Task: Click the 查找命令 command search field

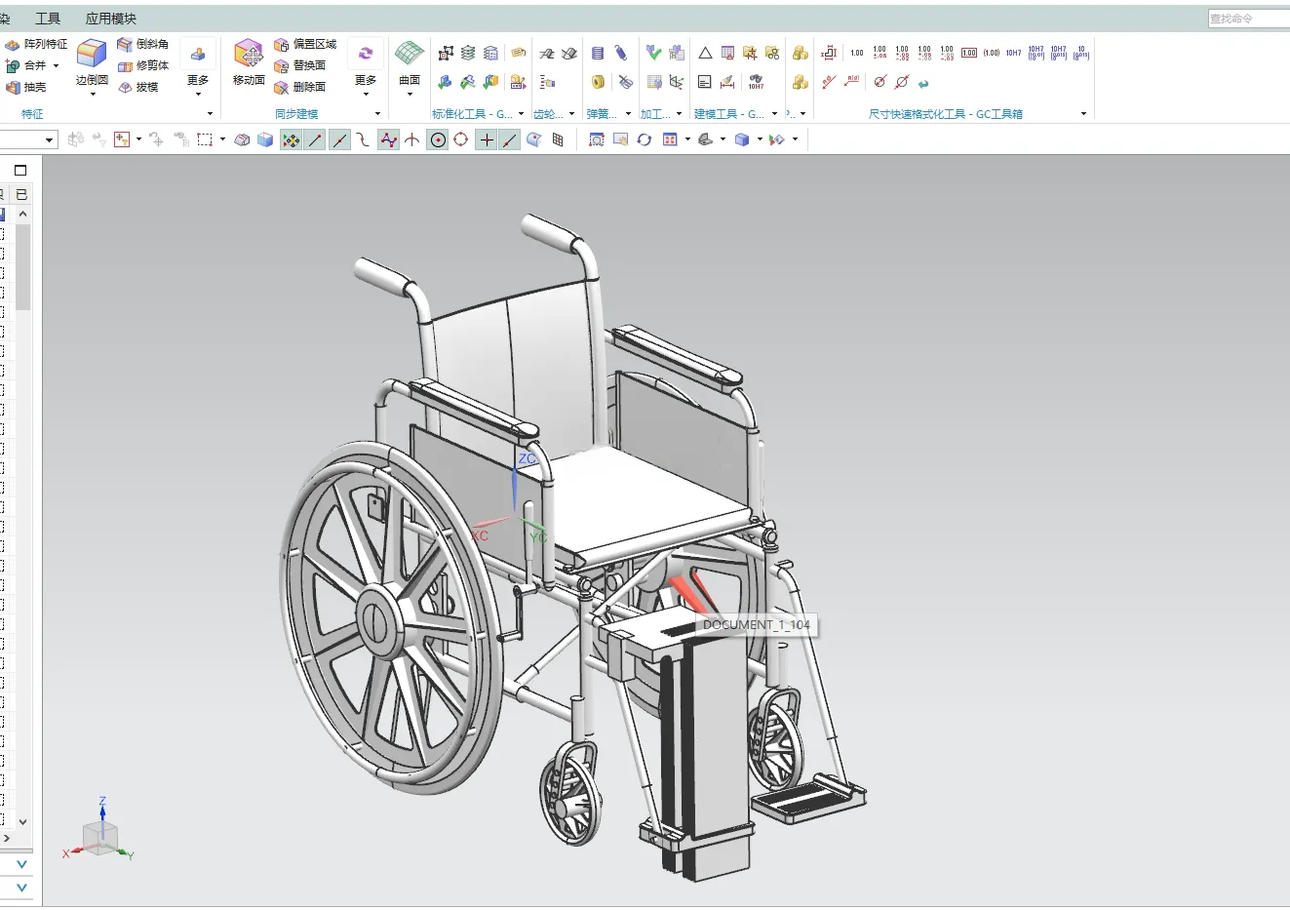Action: (x=1248, y=19)
